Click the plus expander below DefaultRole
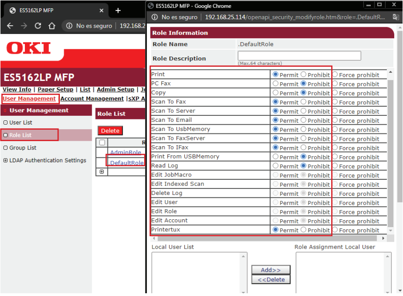The height and width of the screenshot is (296, 403). click(x=102, y=172)
